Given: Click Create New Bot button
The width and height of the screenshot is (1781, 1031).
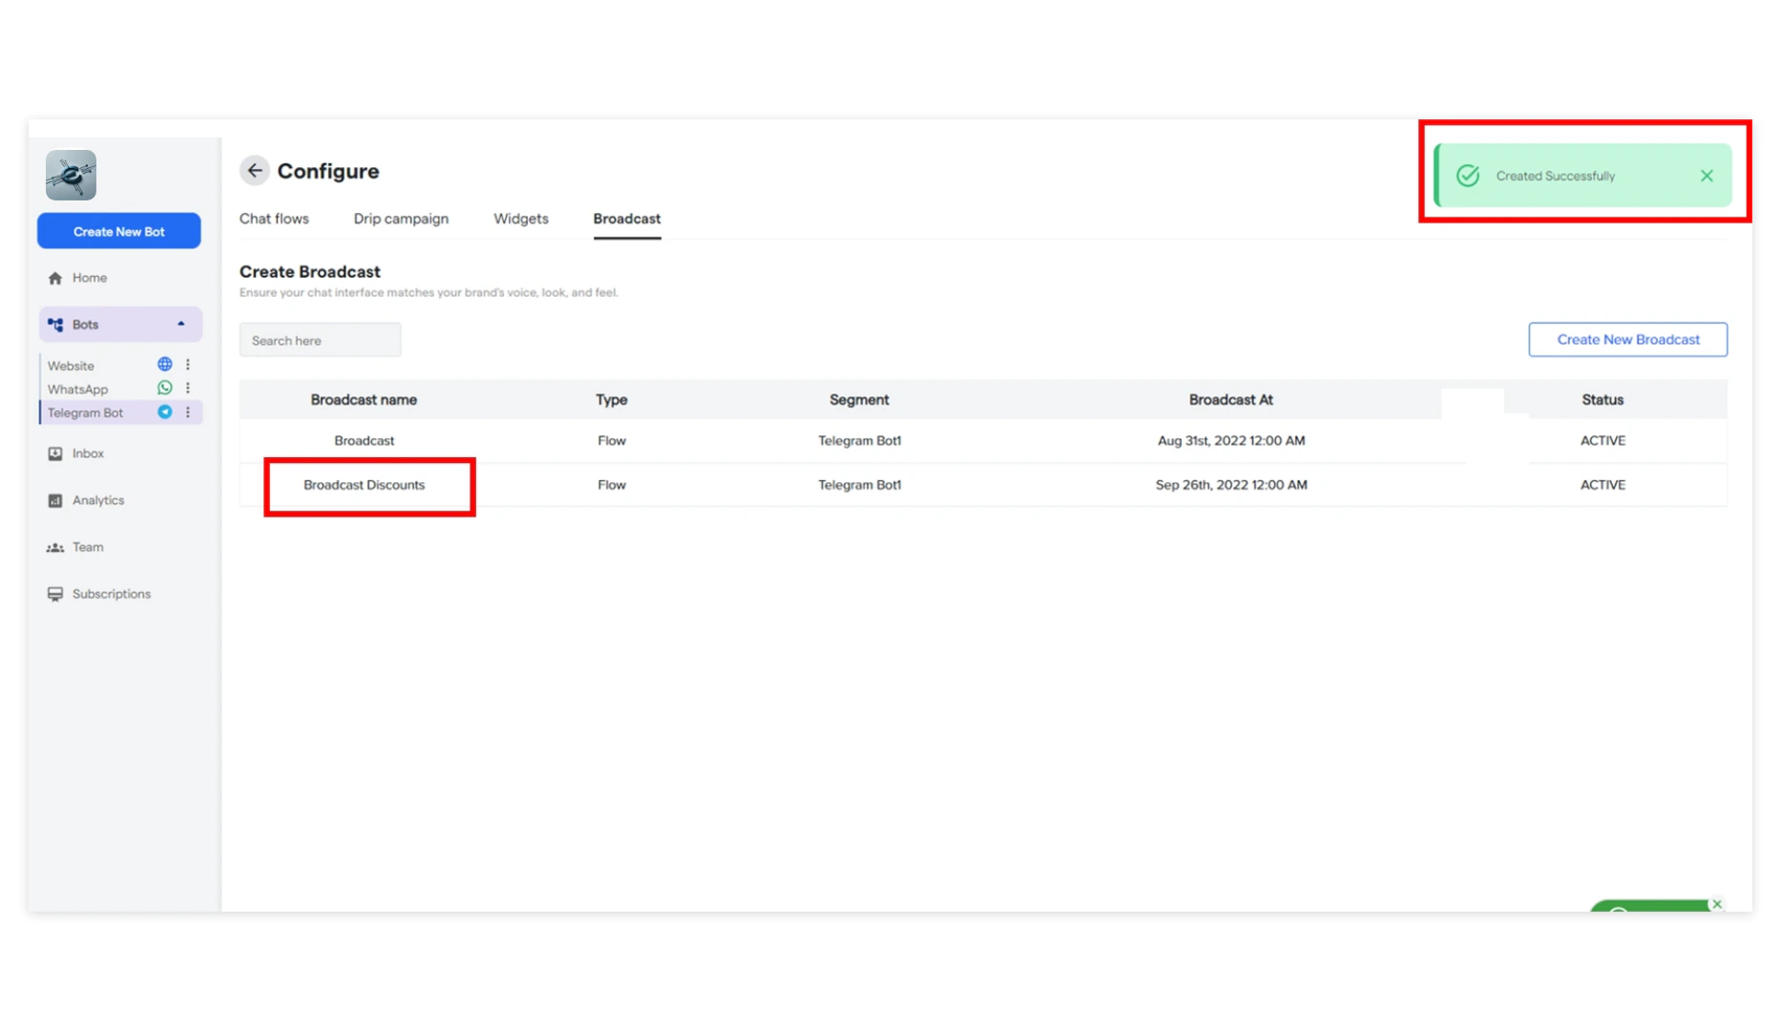Looking at the screenshot, I should pos(119,231).
